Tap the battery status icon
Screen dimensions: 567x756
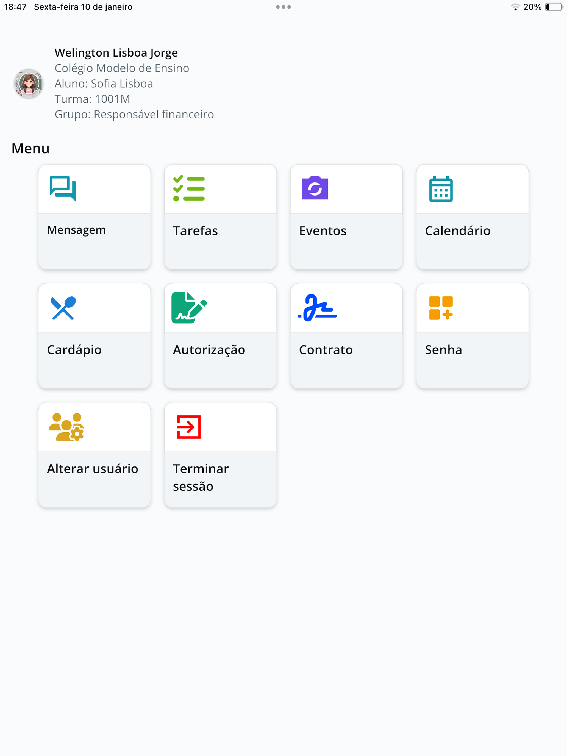pos(554,7)
